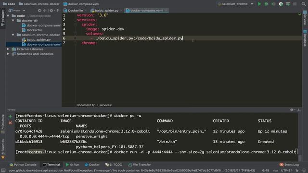
Task: Collapse the selenium-chrome-docker folder
Action: (13, 35)
